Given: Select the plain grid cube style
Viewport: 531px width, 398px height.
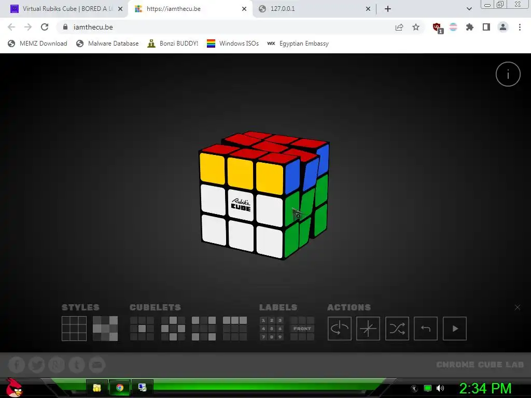Looking at the screenshot, I should [x=74, y=328].
